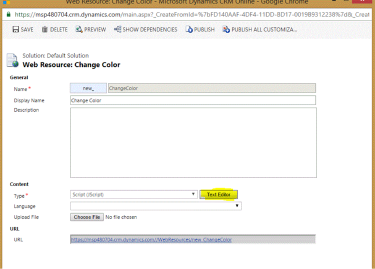Open the Text Editor button

pyautogui.click(x=218, y=194)
